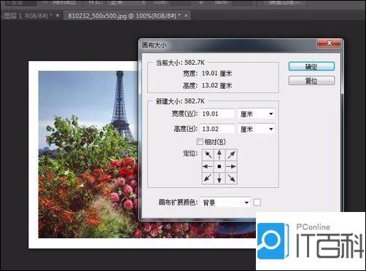Confirm with the 确定 button
Viewport: 366px width, 271px height.
pos(311,66)
